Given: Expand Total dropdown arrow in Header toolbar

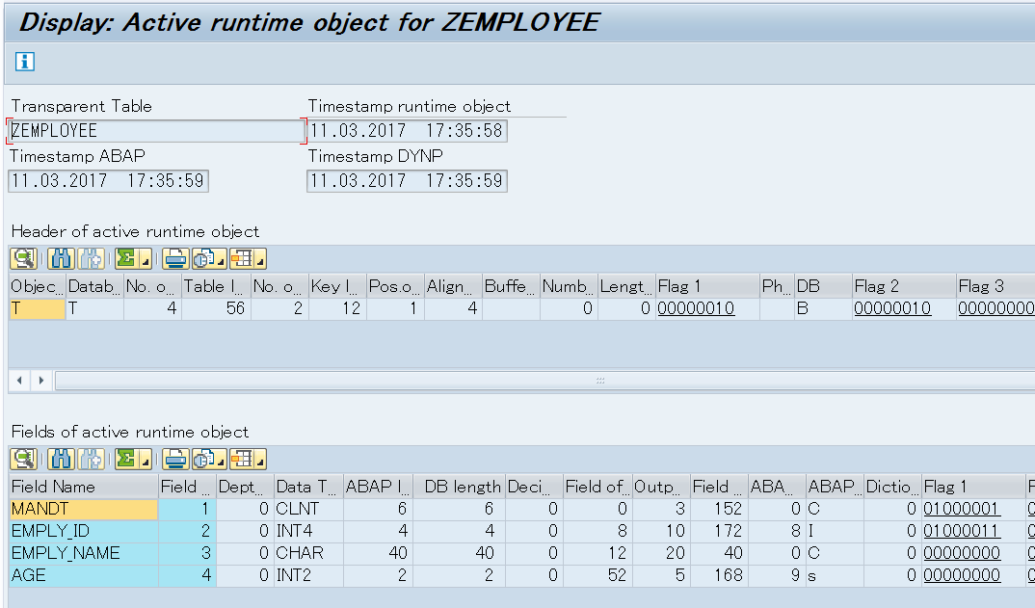Looking at the screenshot, I should (x=146, y=259).
